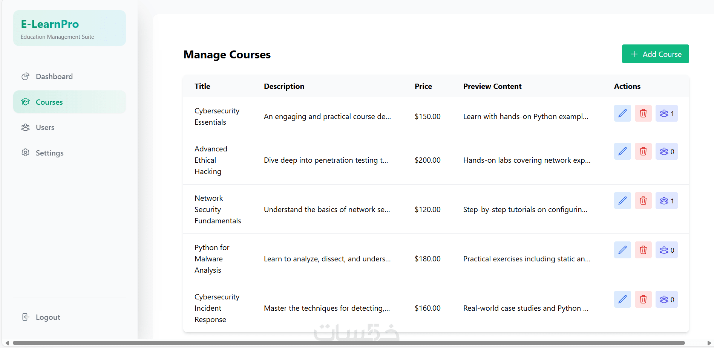Click the edit pencil for Advanced Ethical Hacking
The image size is (714, 348).
click(622, 151)
